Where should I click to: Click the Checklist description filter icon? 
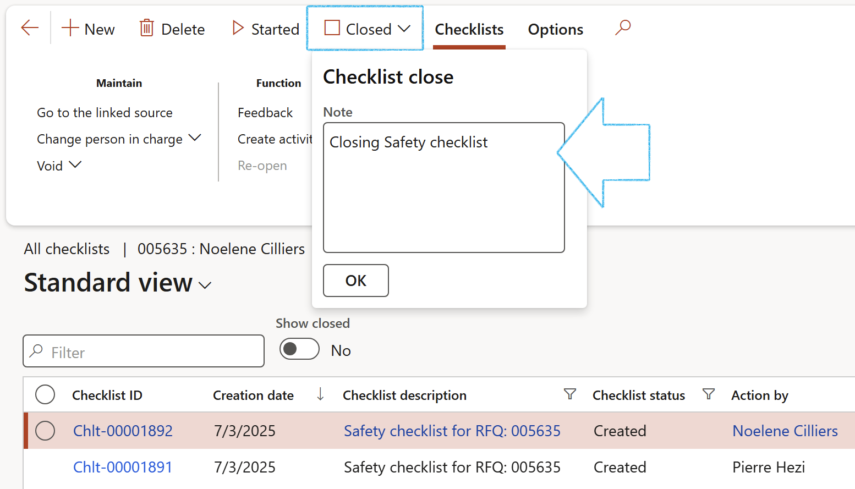(x=570, y=394)
